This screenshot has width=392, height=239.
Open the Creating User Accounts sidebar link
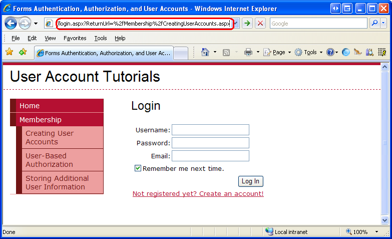[50, 137]
